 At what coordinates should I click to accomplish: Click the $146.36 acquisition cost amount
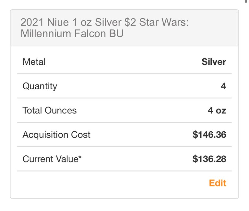(209, 135)
